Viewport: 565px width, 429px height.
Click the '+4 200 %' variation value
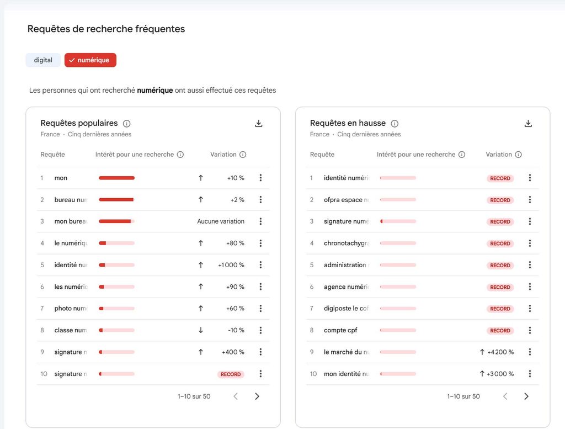pos(500,352)
